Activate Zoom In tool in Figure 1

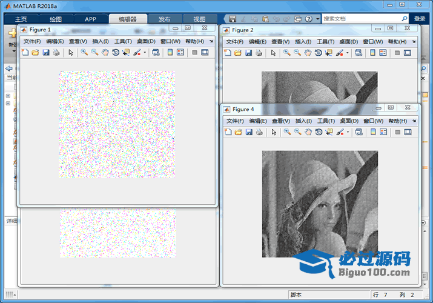click(x=84, y=53)
